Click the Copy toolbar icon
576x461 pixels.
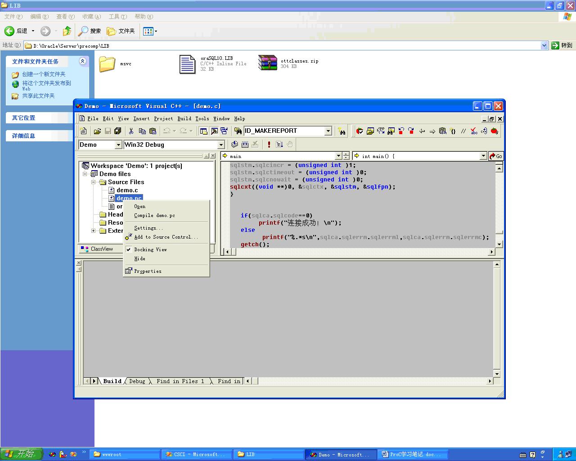point(142,131)
